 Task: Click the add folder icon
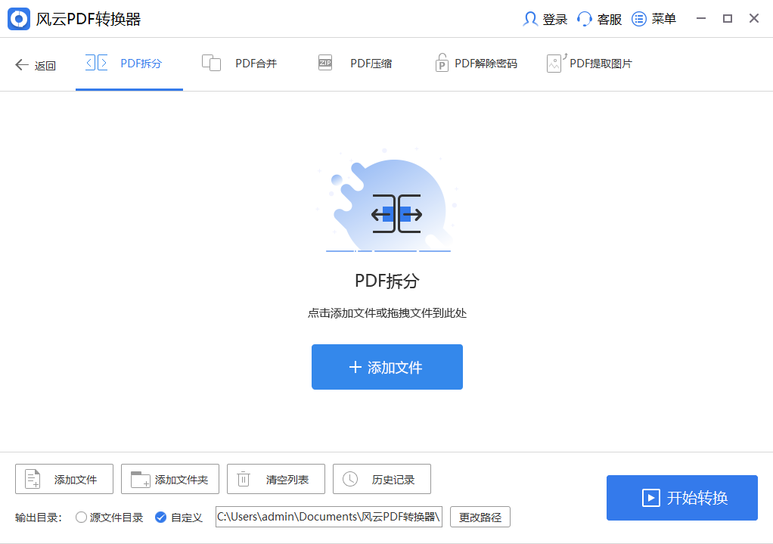[x=140, y=480]
